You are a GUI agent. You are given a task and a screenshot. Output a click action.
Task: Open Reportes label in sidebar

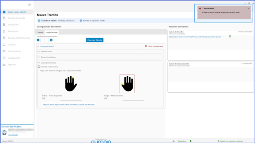pyautogui.click(x=12, y=65)
